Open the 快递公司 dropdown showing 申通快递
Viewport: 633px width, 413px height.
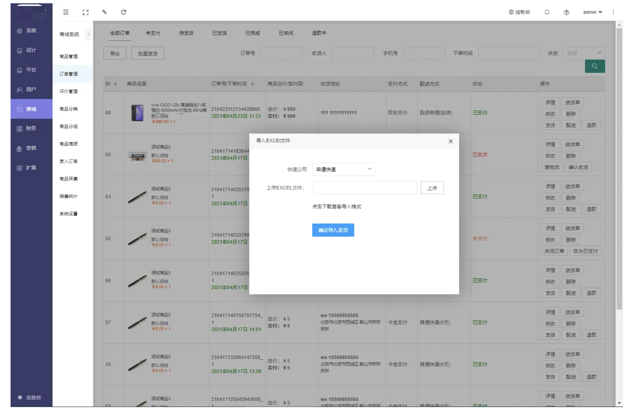(343, 169)
